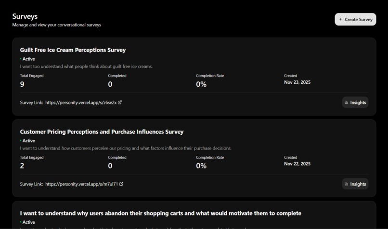This screenshot has width=388, height=229.
Task: Select the Customer Pricing Perceptions and Purchase Influences Survey title
Action: 102,132
